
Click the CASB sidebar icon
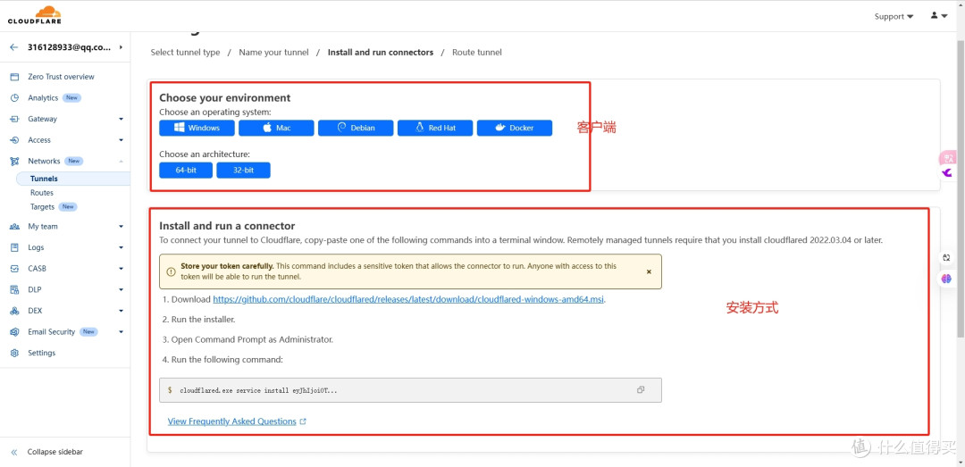[15, 269]
